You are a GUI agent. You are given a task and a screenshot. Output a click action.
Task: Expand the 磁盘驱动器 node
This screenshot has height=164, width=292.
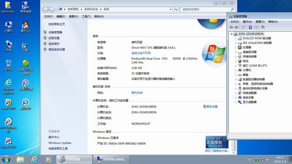(x=235, y=52)
